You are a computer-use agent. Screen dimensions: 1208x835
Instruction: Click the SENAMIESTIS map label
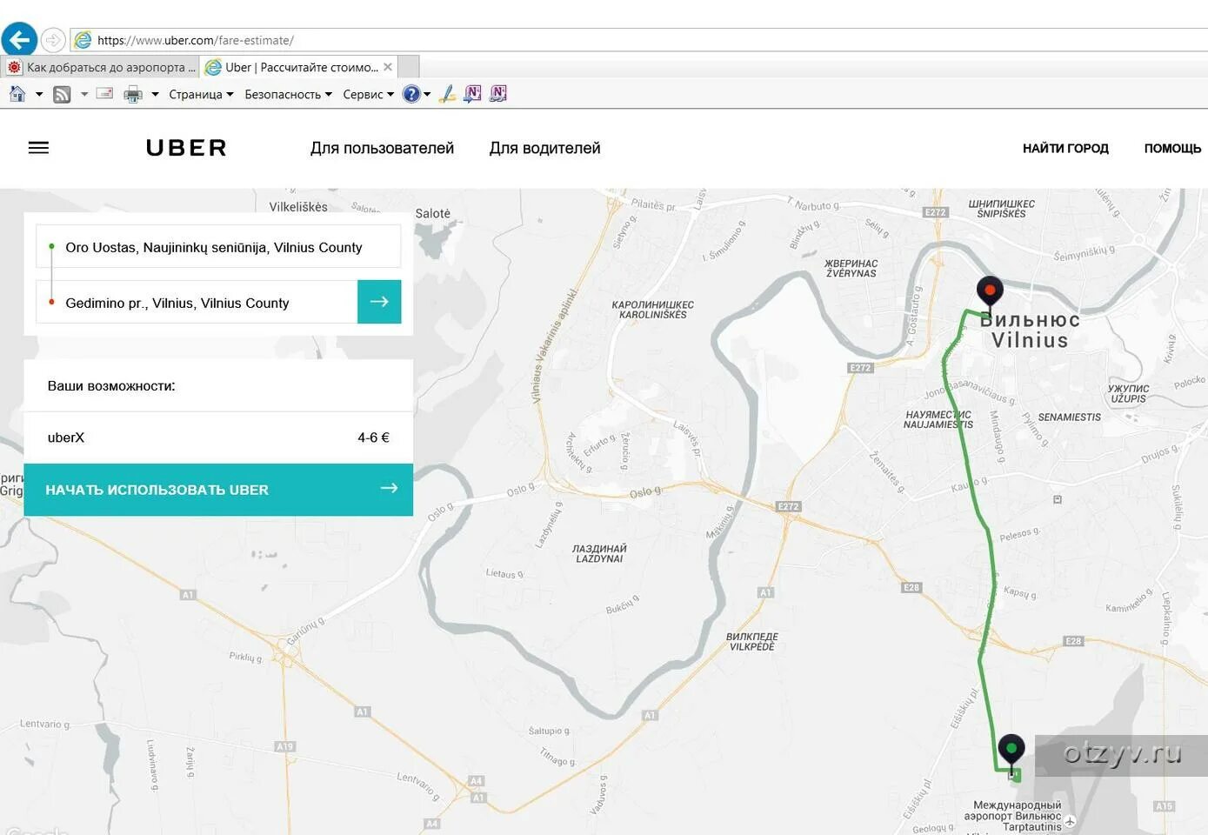[x=1070, y=417]
